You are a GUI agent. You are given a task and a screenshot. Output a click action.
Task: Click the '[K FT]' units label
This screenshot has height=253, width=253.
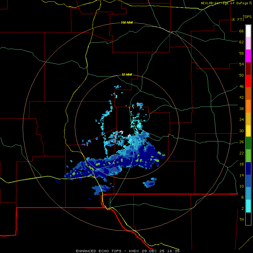238,20
